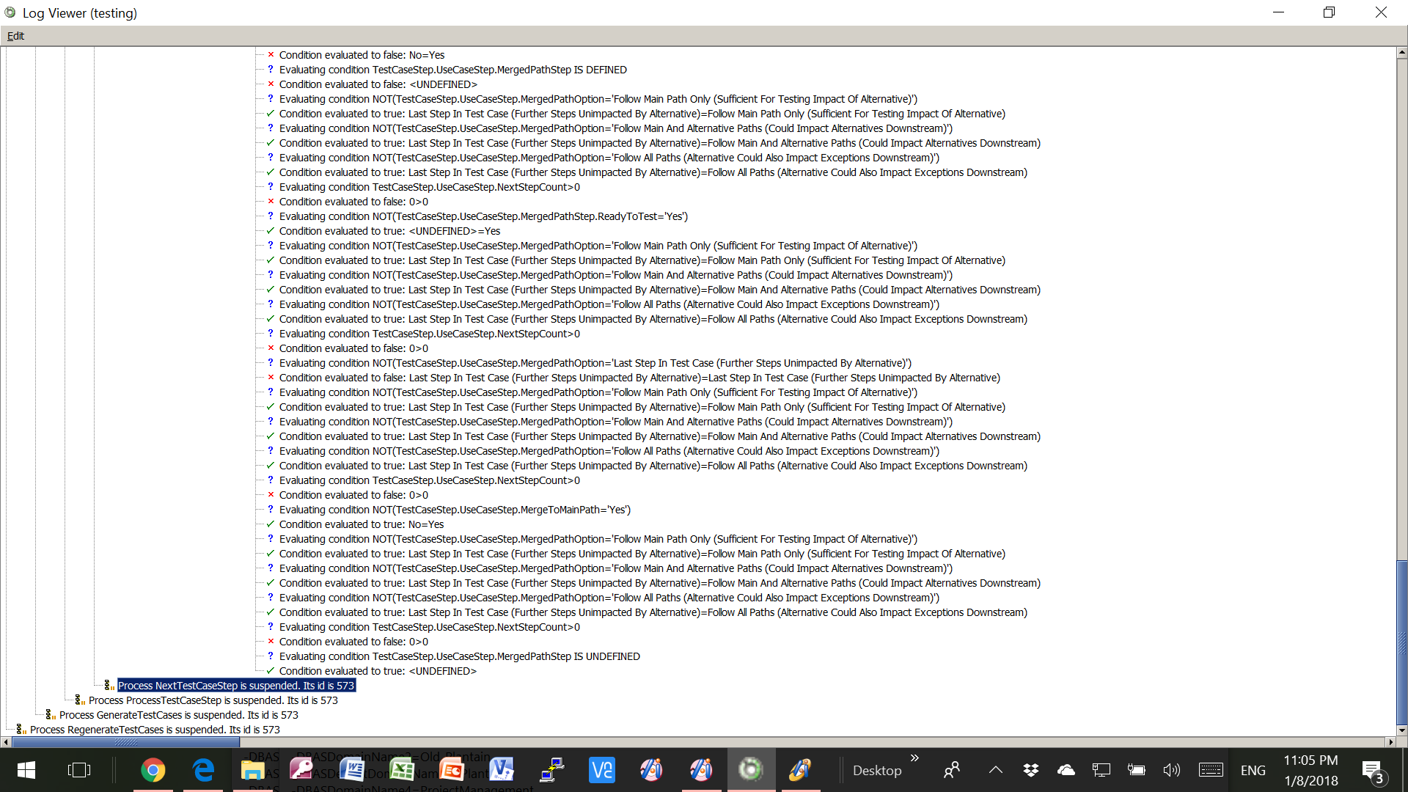Open Word from the taskbar
1408x792 pixels.
[x=352, y=770]
